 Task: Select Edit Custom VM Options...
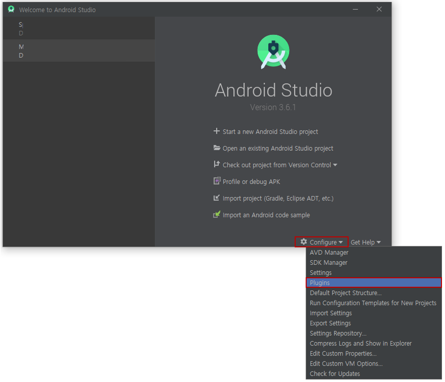click(x=374, y=364)
